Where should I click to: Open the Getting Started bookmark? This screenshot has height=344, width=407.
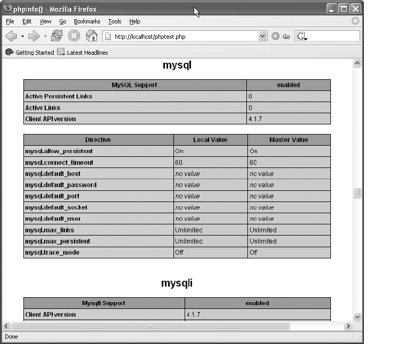pos(35,53)
